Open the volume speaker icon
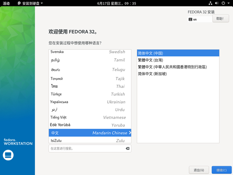The width and height of the screenshot is (233, 175). 217,3
